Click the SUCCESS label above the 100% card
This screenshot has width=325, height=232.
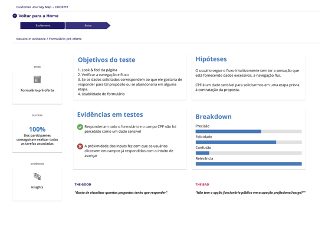[37, 115]
